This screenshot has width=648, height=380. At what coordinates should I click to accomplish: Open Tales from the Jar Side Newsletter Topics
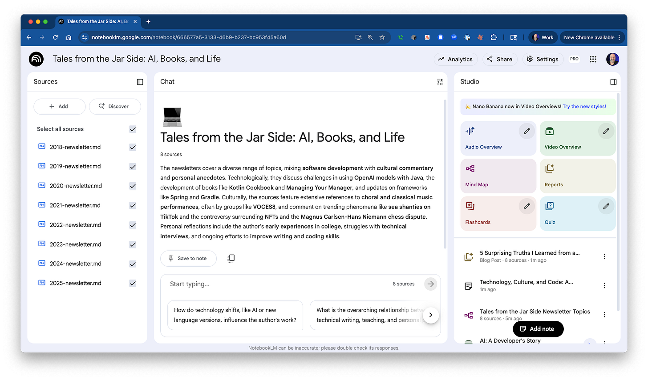(535, 315)
